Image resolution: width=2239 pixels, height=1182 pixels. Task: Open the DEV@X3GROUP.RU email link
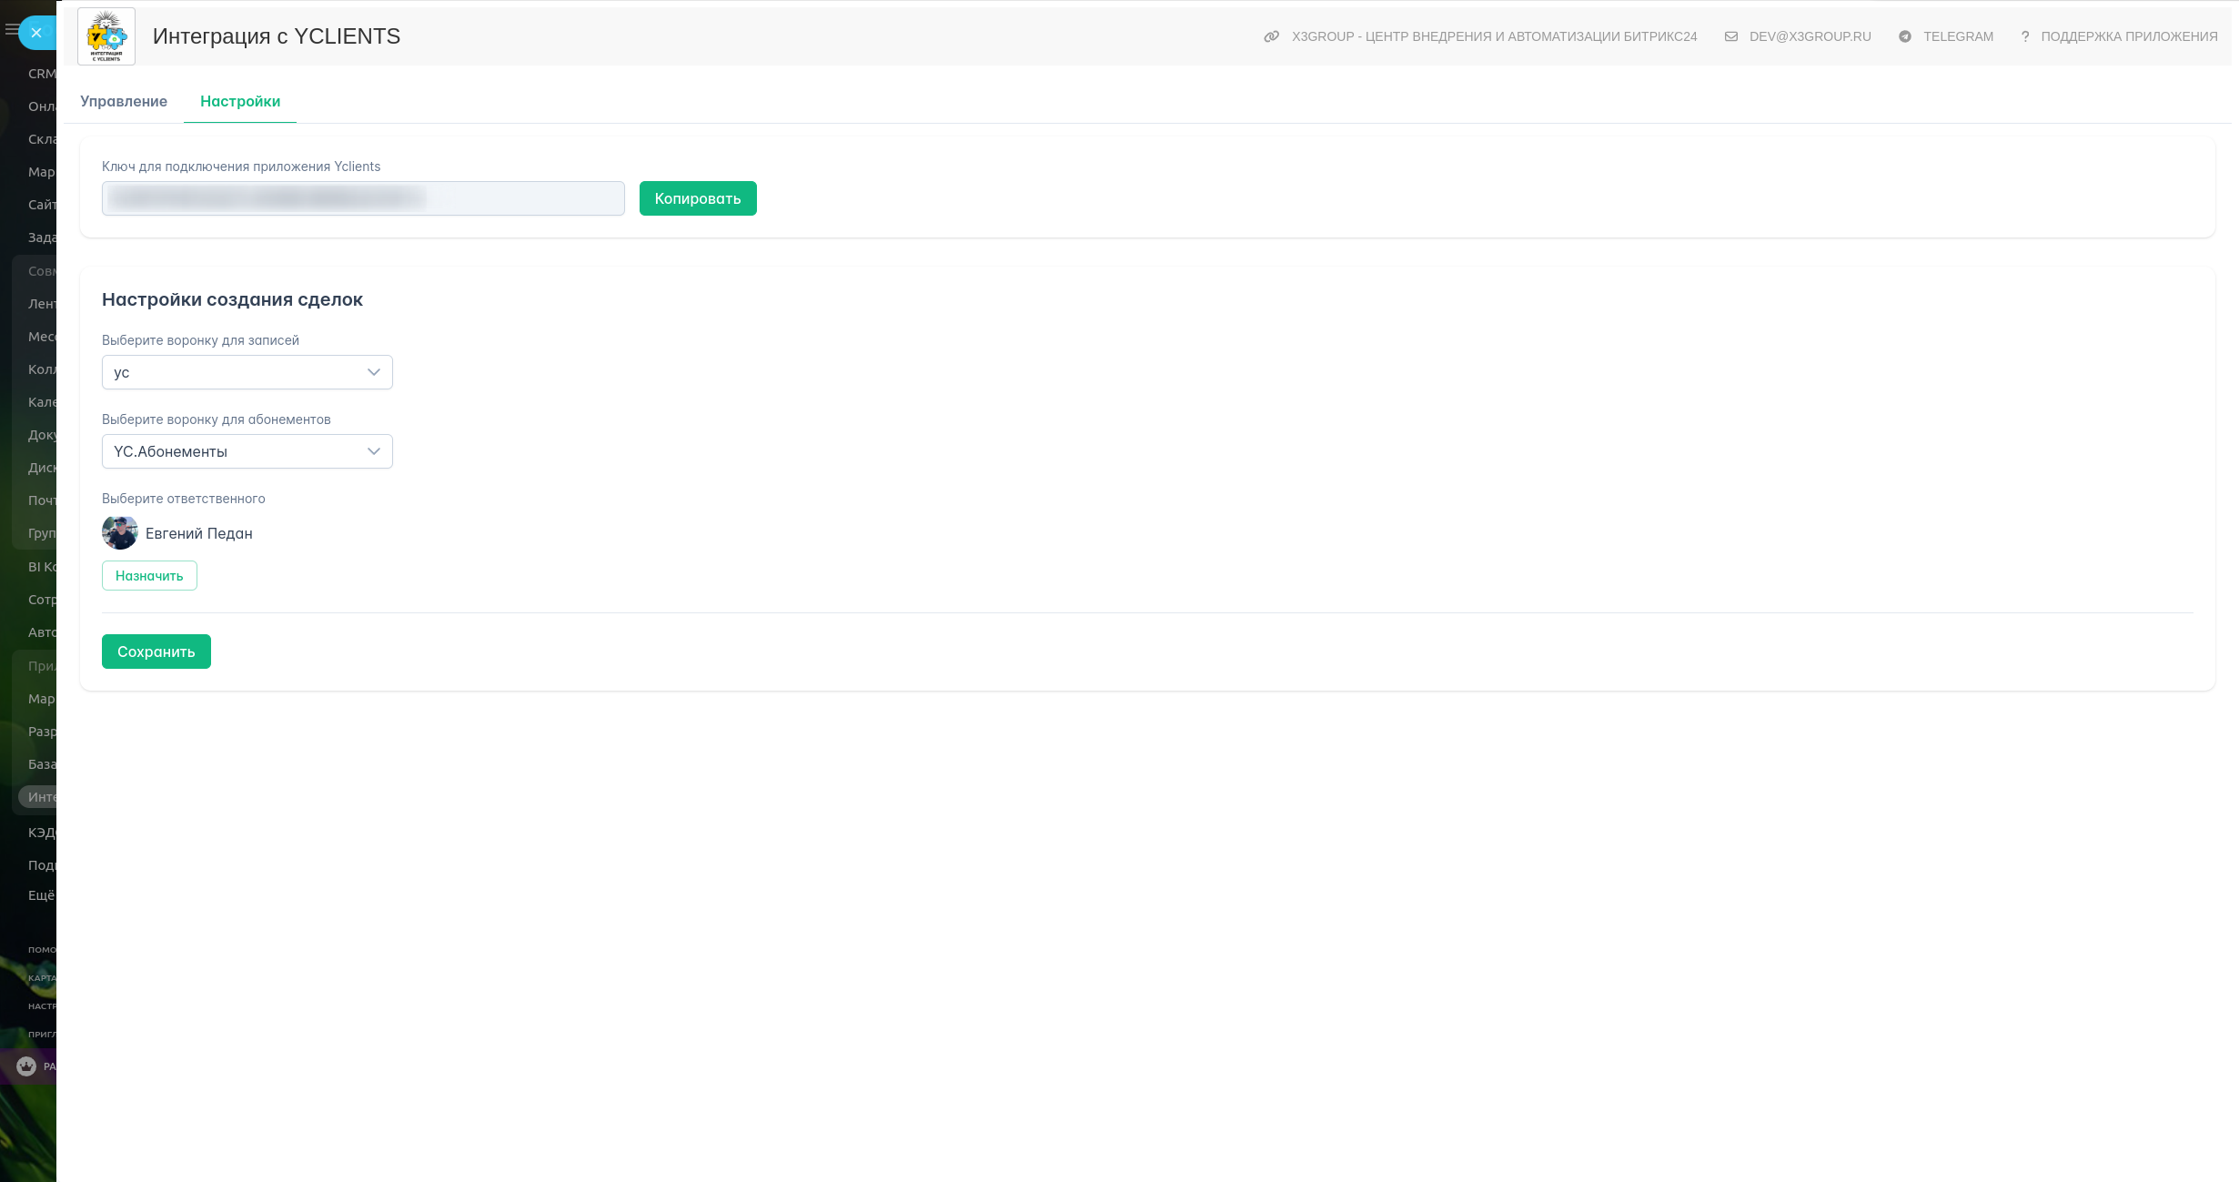pos(1810,36)
